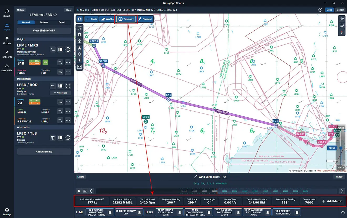The width and height of the screenshot is (347, 218).
Task: Toggle the Weather overlay button
Action: 107,19
